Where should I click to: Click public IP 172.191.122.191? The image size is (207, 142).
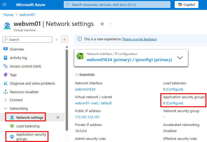pos(87,117)
